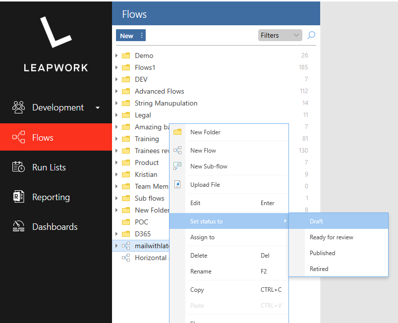Choose New Sub-flow menu entry
Screen dimensions: 398x323
(x=229, y=166)
